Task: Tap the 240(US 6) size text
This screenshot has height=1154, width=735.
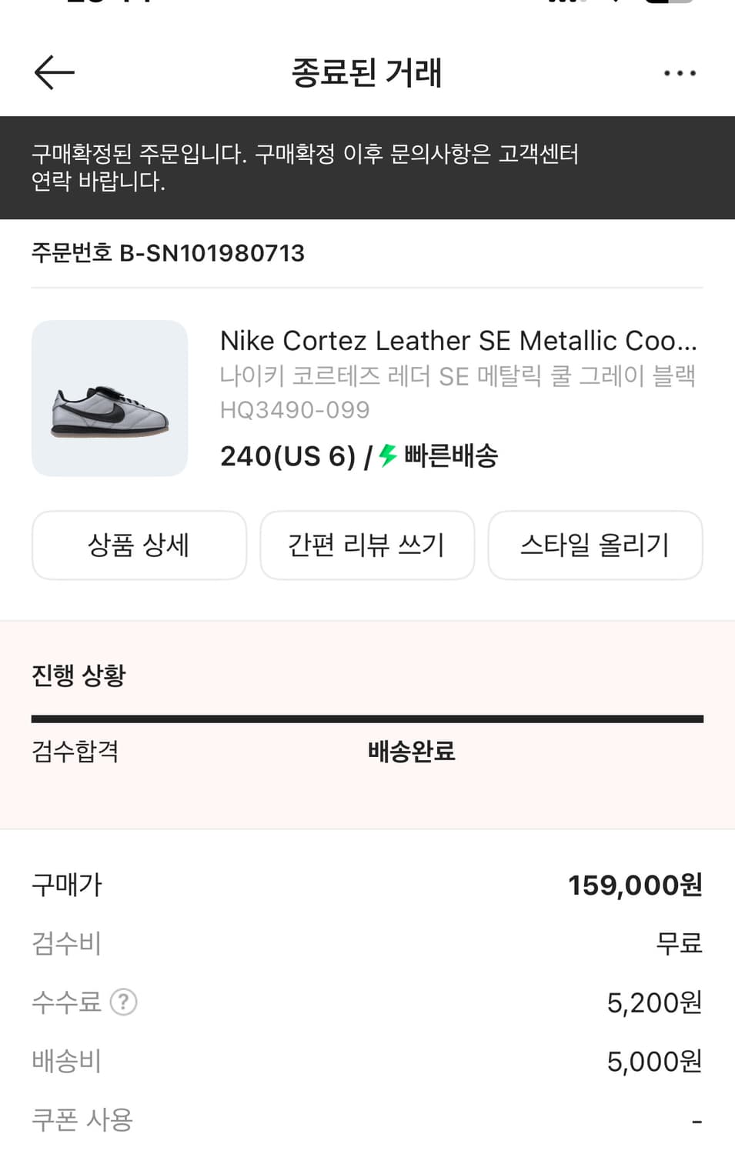Action: pos(288,456)
